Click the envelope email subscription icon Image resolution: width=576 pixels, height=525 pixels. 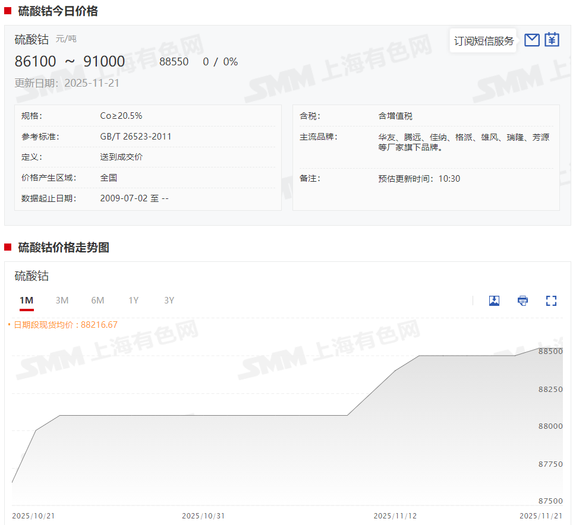(x=532, y=40)
